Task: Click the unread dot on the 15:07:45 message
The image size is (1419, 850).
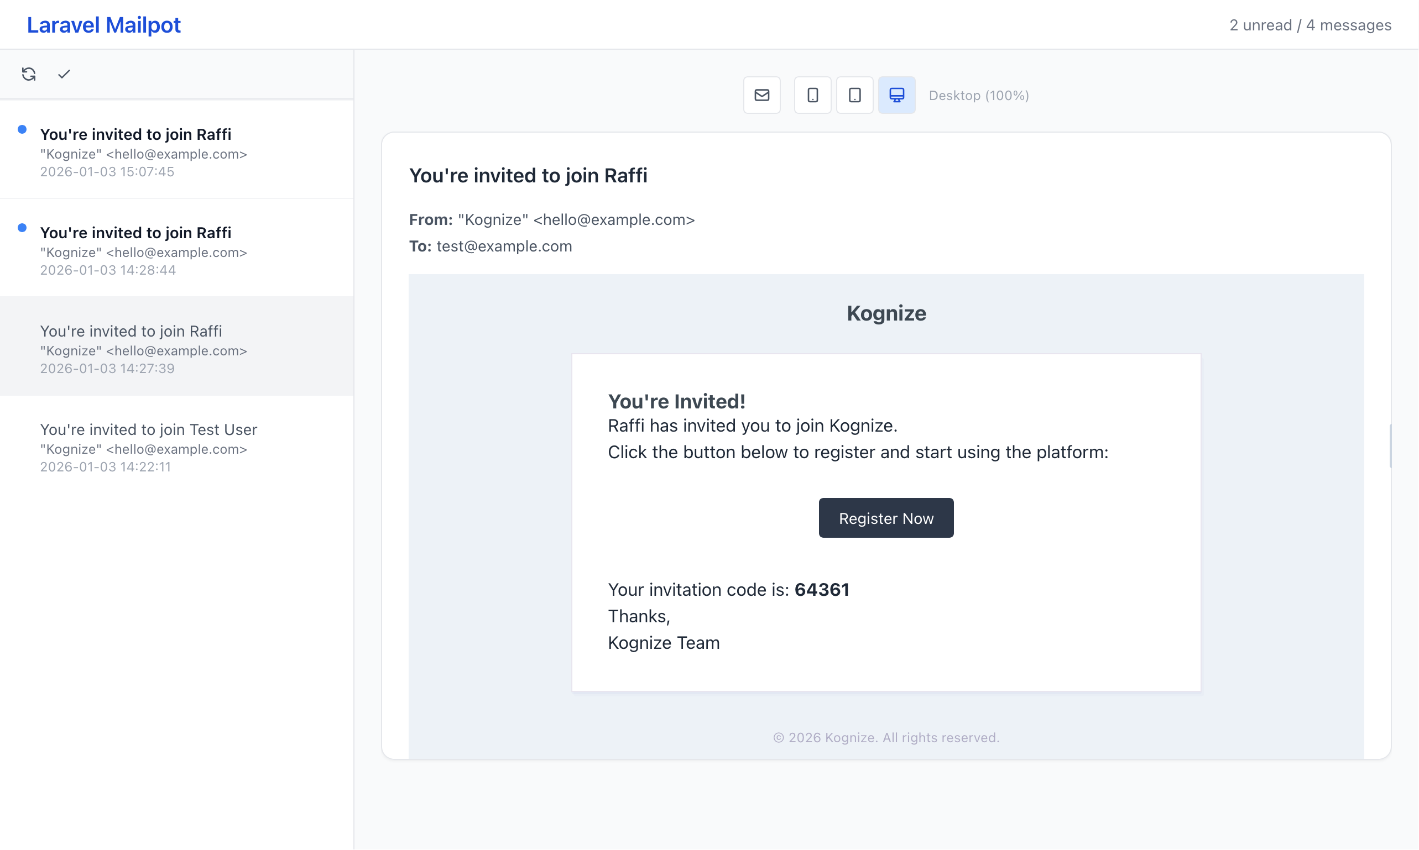Action: pyautogui.click(x=22, y=129)
